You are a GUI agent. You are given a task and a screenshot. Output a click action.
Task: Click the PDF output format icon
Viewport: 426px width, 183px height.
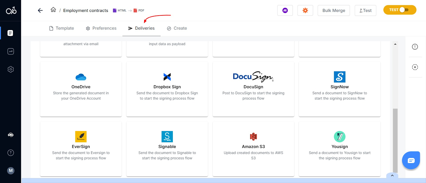(x=135, y=10)
